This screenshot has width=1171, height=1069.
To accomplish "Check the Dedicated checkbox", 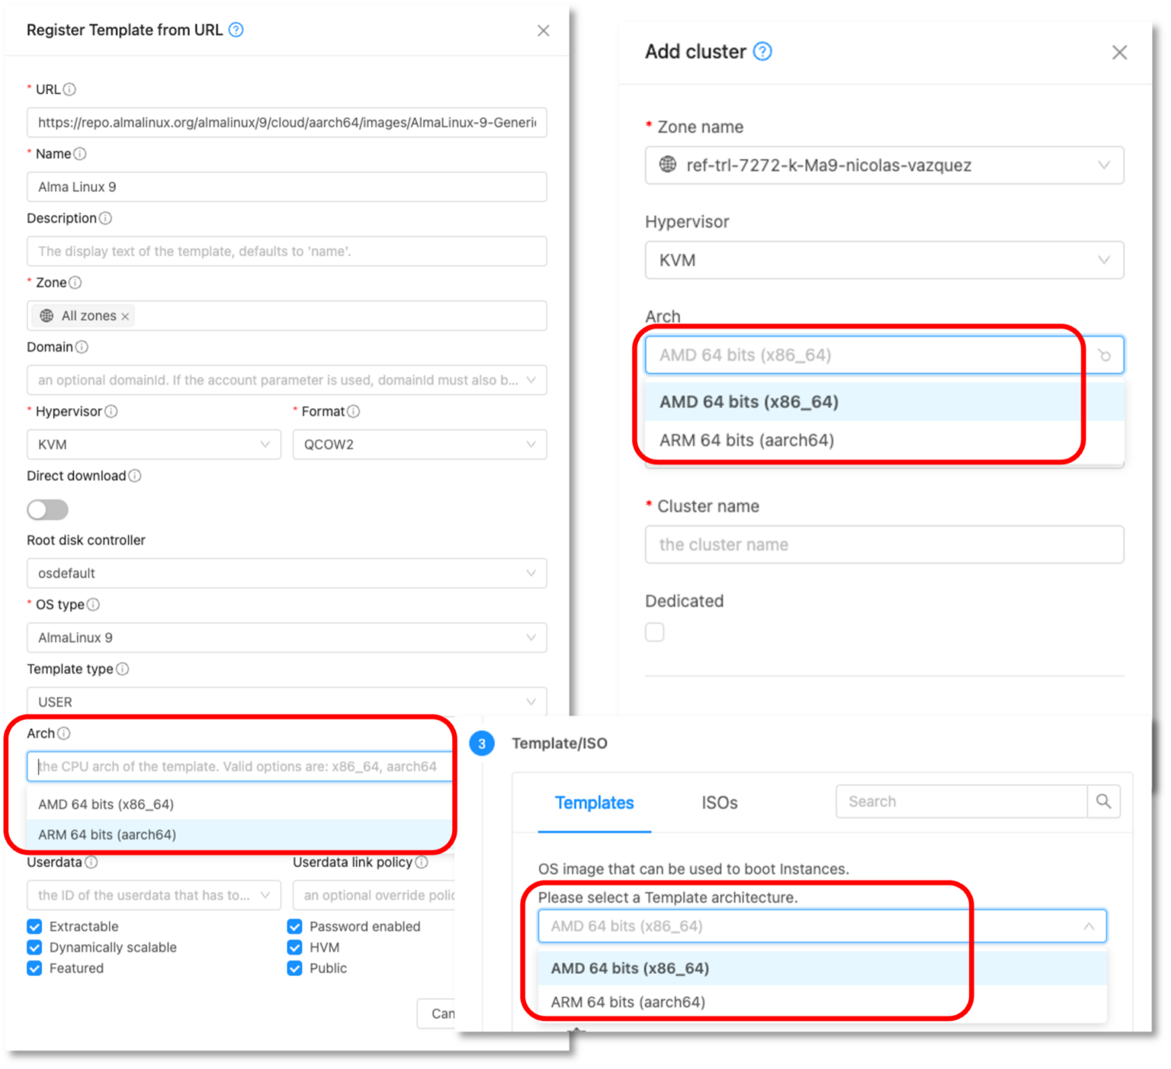I will click(x=654, y=631).
